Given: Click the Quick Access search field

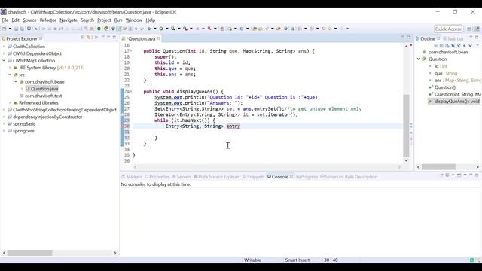Looking at the screenshot, I should [448, 29].
